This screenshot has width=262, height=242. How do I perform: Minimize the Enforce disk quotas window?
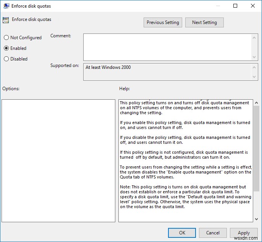tap(218, 6)
